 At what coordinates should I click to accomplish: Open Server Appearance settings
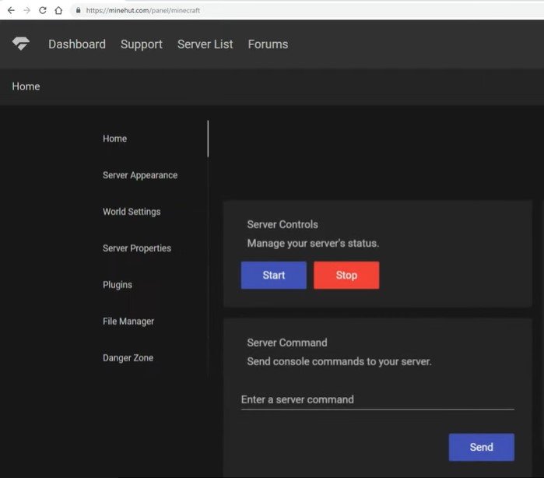pyautogui.click(x=140, y=175)
